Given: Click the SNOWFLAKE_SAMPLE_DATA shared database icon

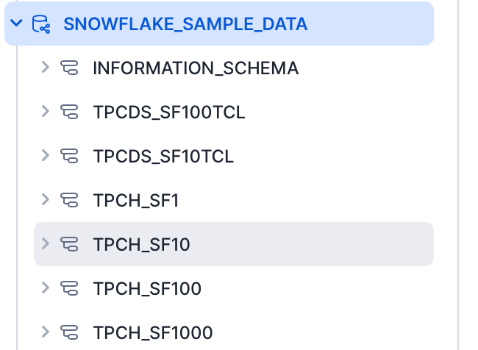Looking at the screenshot, I should 40,24.
